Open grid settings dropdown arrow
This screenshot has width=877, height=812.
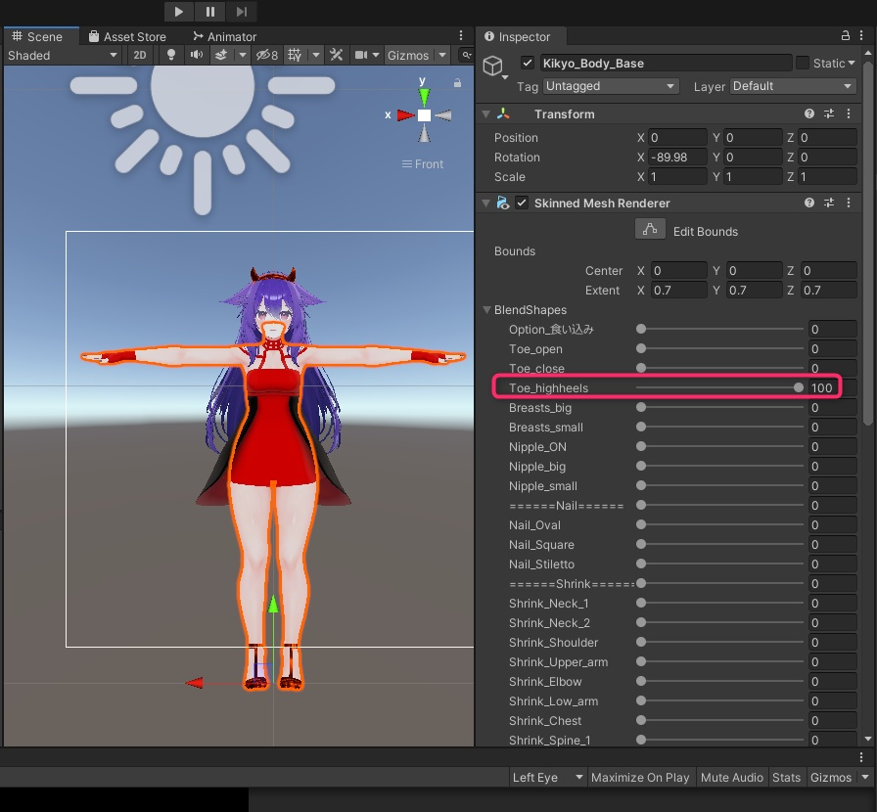(316, 55)
